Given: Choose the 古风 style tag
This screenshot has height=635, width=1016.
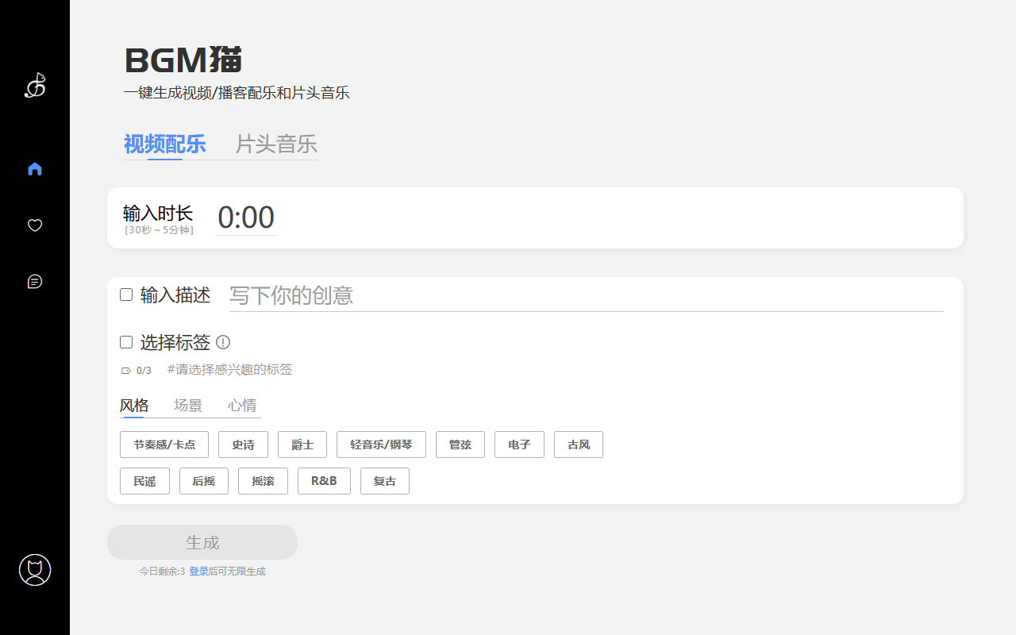Looking at the screenshot, I should (579, 444).
